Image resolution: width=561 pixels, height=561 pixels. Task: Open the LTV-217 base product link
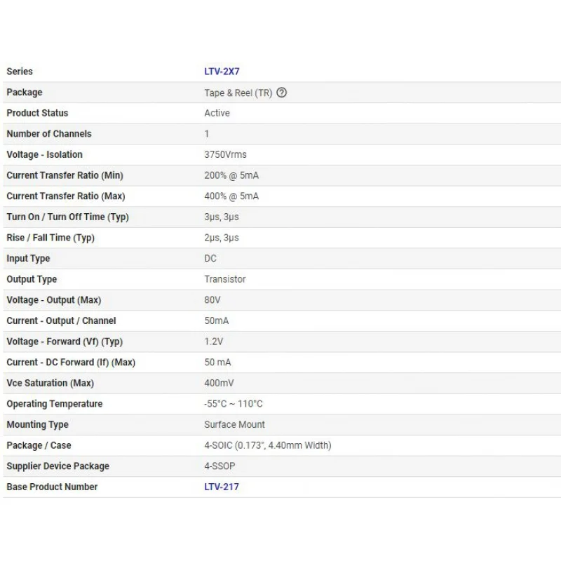(x=222, y=487)
